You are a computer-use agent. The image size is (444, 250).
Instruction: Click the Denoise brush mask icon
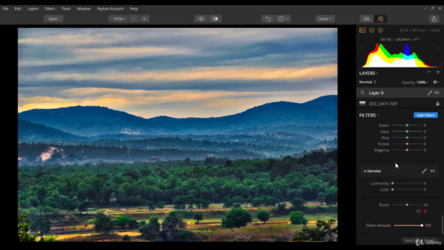[x=424, y=171]
